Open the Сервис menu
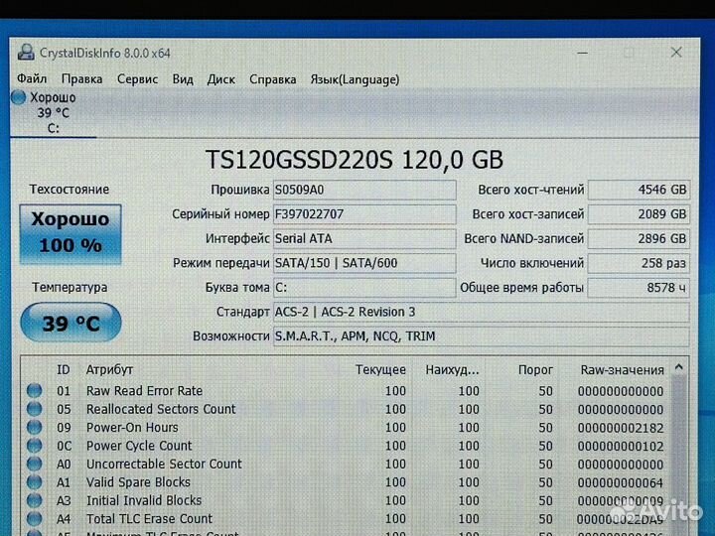715x536 pixels. pos(137,79)
